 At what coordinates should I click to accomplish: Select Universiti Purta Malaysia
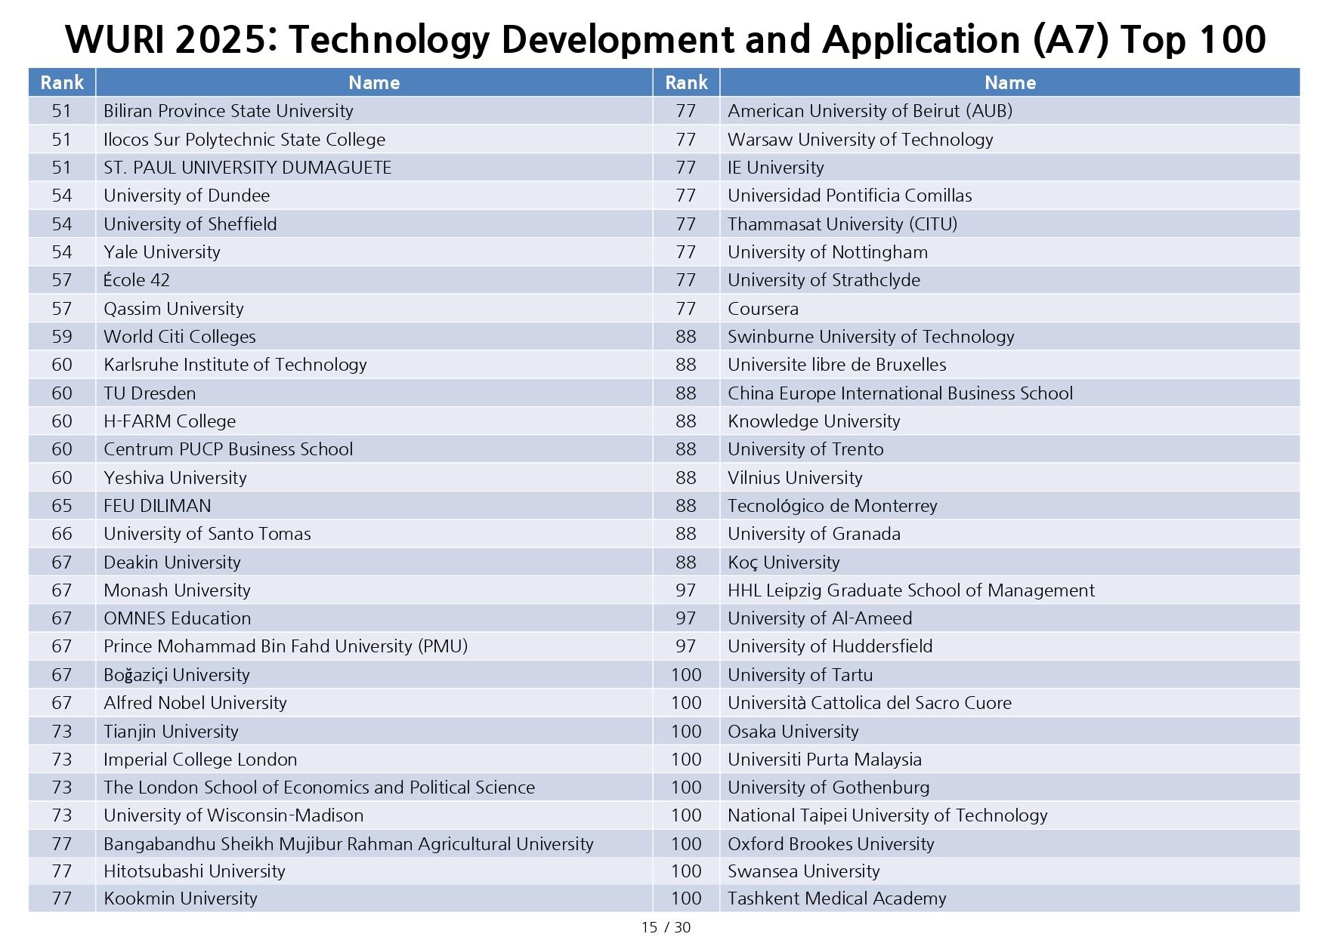[x=825, y=760]
